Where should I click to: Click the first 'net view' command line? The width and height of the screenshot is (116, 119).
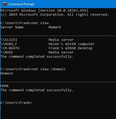[25, 23]
